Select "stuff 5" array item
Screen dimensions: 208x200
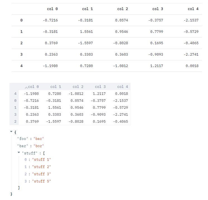[42, 181]
